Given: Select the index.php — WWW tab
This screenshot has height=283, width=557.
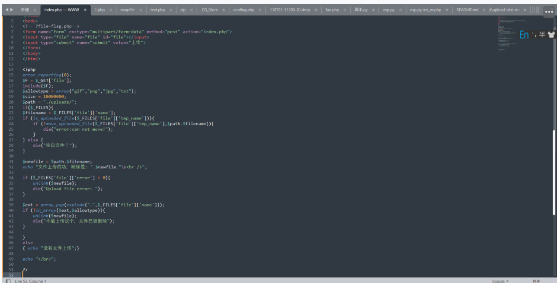Looking at the screenshot, I should (61, 9).
